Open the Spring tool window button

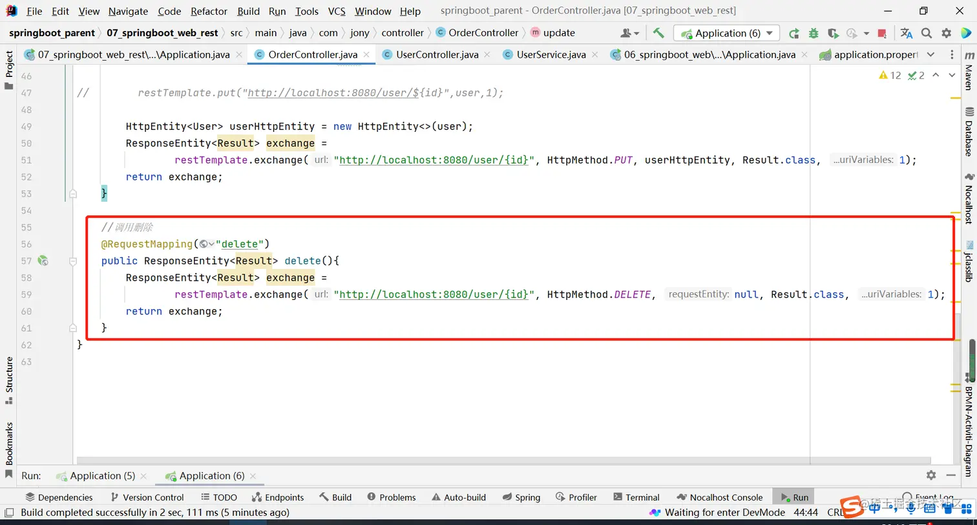(521, 497)
